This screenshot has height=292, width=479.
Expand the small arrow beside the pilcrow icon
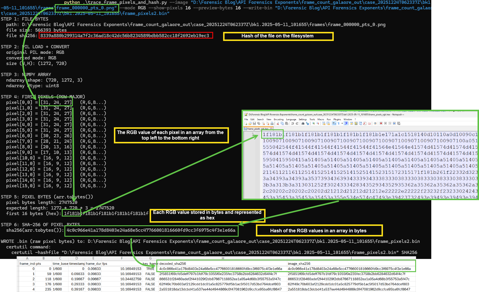coord(342,123)
